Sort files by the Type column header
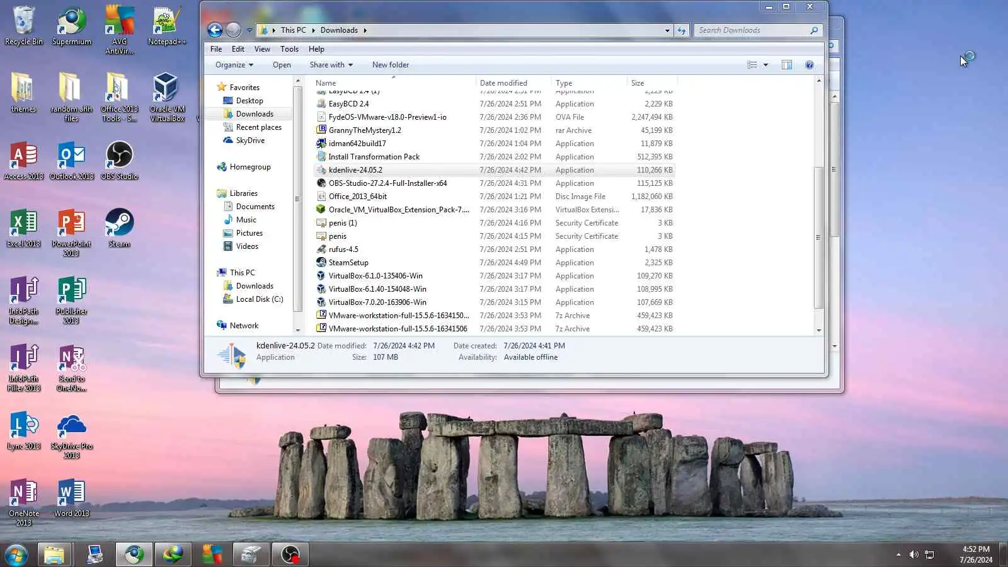The width and height of the screenshot is (1008, 567). click(590, 83)
